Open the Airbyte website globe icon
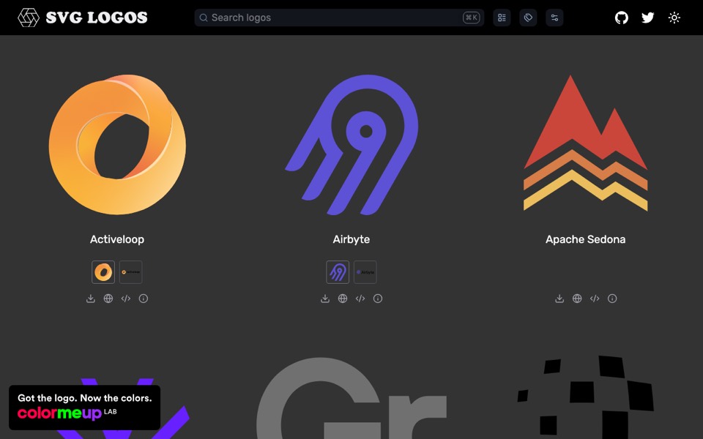This screenshot has height=439, width=703. click(x=343, y=299)
